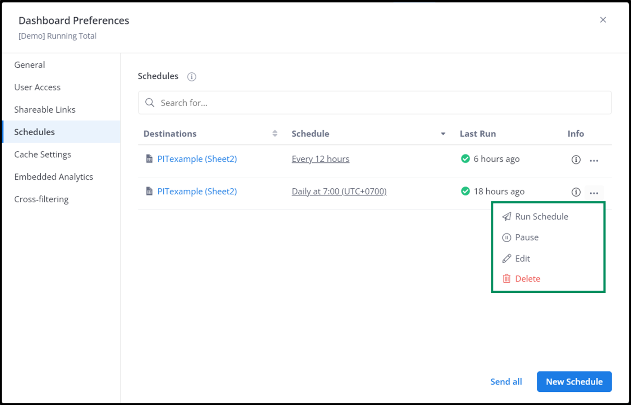This screenshot has width=631, height=405.
Task: Switch to the Cache Settings section
Action: pos(42,154)
